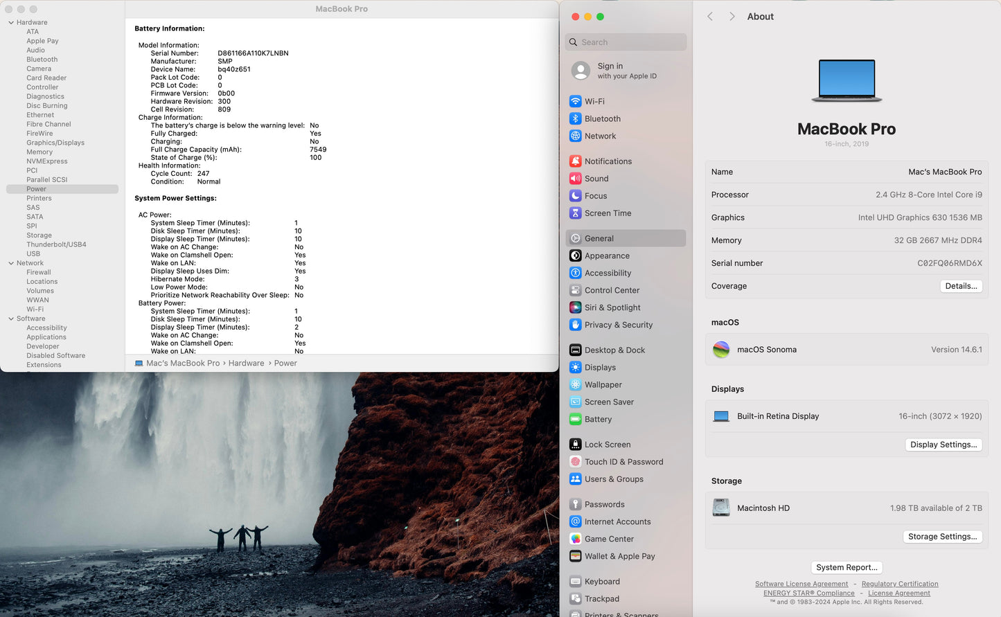This screenshot has width=1001, height=617.
Task: Collapse the Hardware tree section
Action: (x=11, y=23)
